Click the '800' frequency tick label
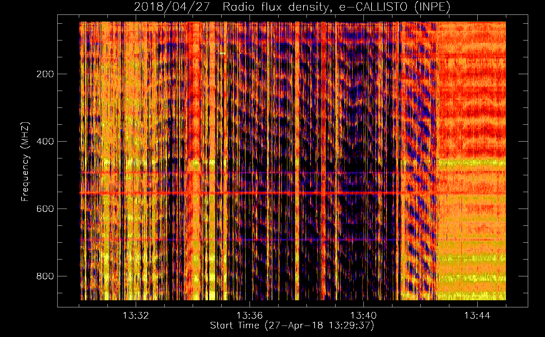The height and width of the screenshot is (337, 545). pos(45,276)
